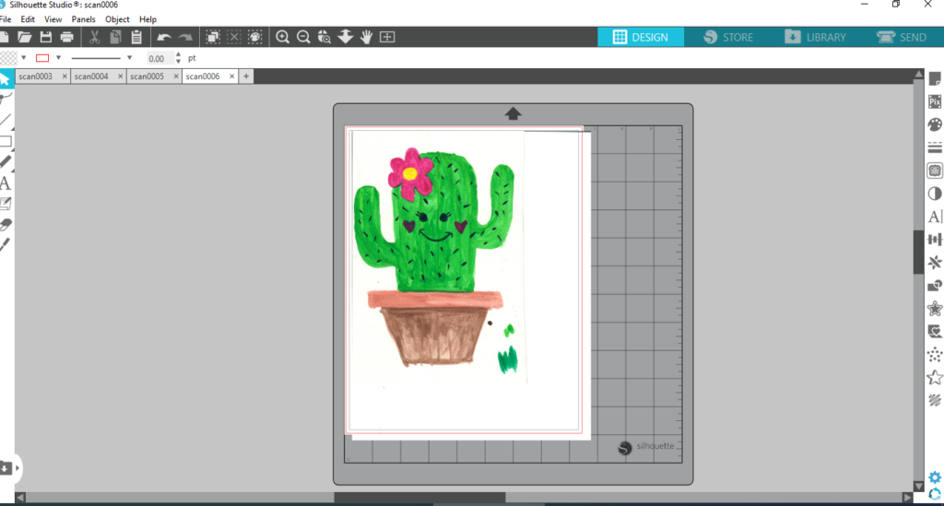Click the Zoom In magnifier icon
Viewport: 944px width, 506px height.
click(x=282, y=37)
